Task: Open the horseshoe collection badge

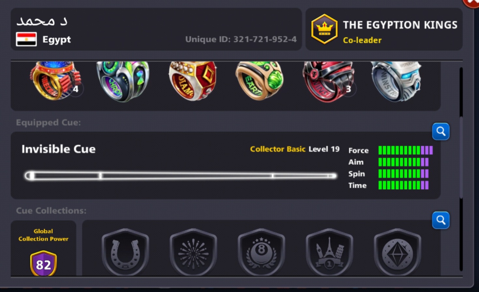Action: click(x=125, y=252)
